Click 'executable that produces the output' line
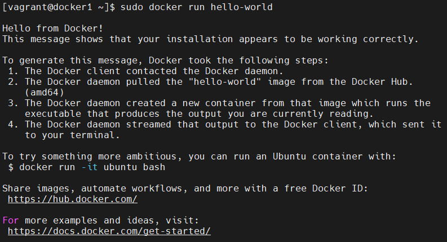This screenshot has height=242, width=447. pyautogui.click(x=199, y=113)
